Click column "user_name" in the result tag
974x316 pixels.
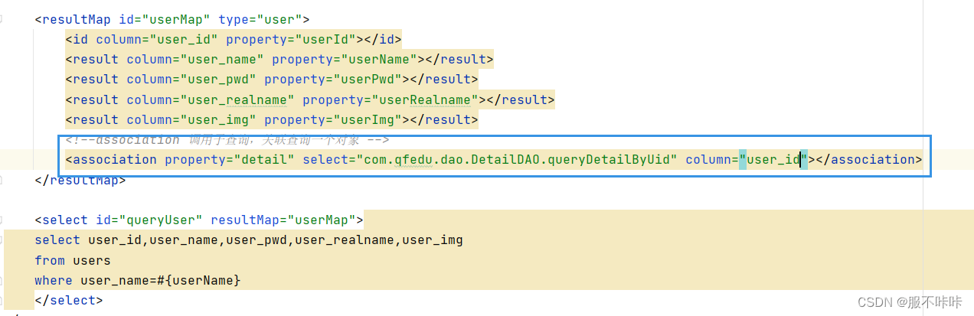point(222,59)
